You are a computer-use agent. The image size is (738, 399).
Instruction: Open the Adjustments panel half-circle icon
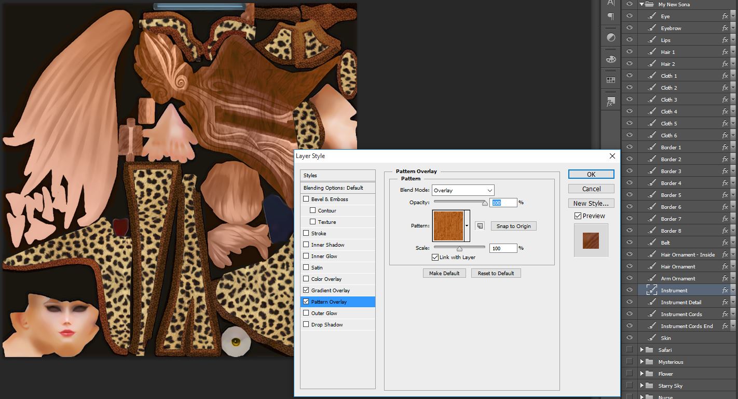click(x=611, y=38)
